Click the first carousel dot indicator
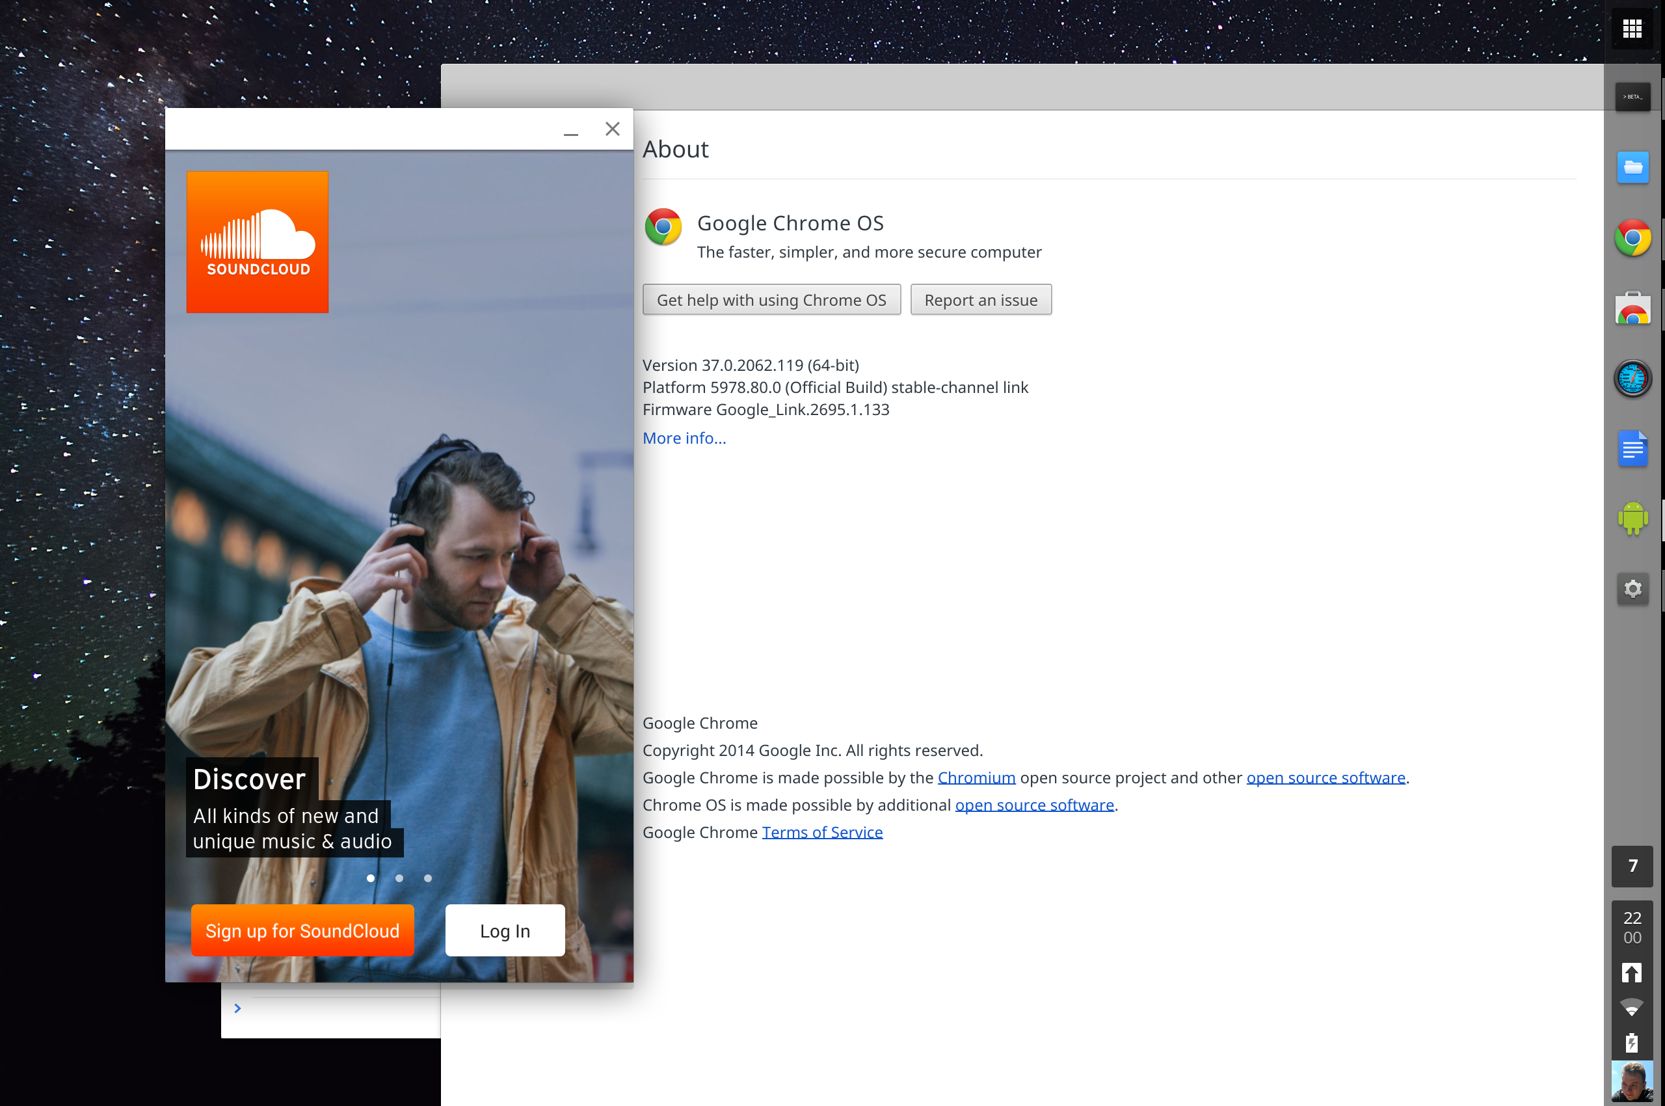The height and width of the screenshot is (1106, 1665). 371,876
